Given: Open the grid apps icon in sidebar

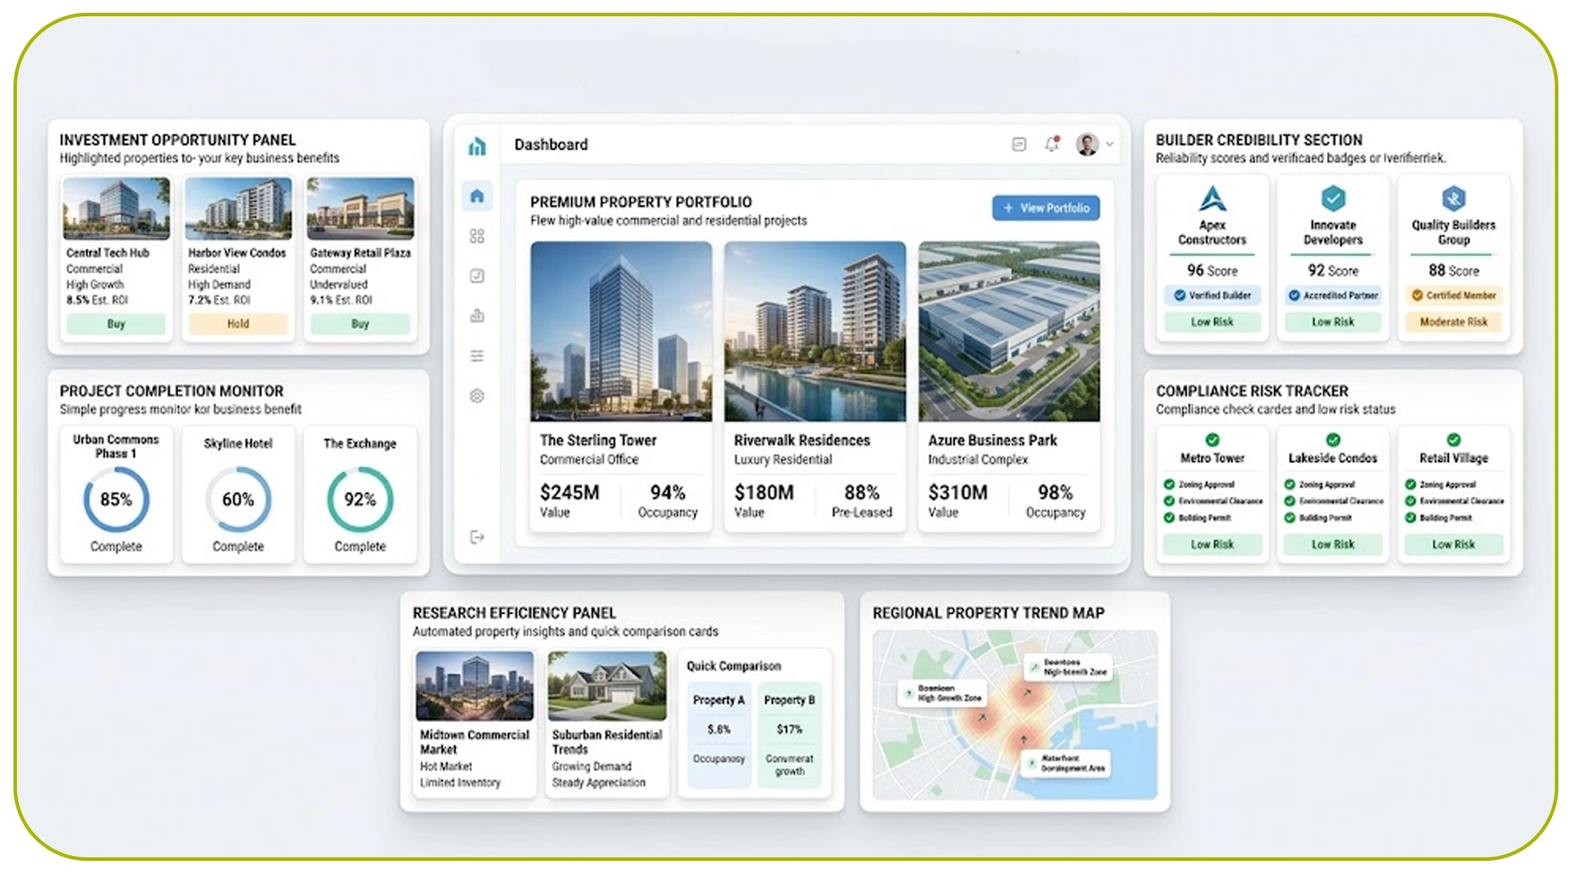Looking at the screenshot, I should click(477, 236).
